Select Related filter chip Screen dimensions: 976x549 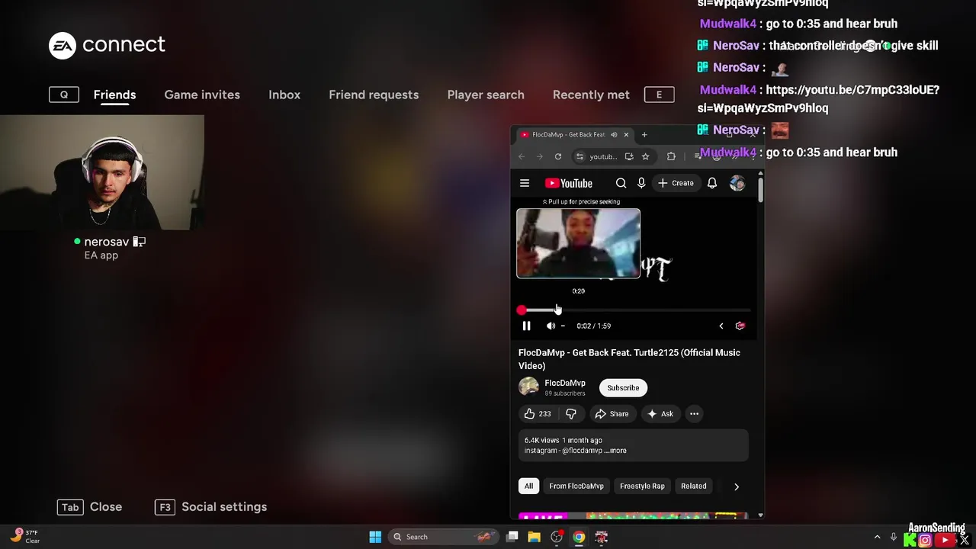[694, 486]
